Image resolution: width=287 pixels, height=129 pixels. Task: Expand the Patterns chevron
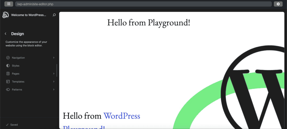[x=54, y=90]
